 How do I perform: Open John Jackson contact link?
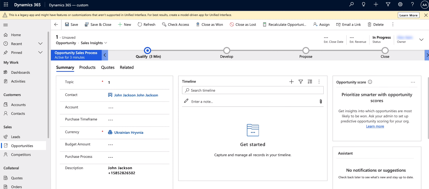tap(136, 95)
